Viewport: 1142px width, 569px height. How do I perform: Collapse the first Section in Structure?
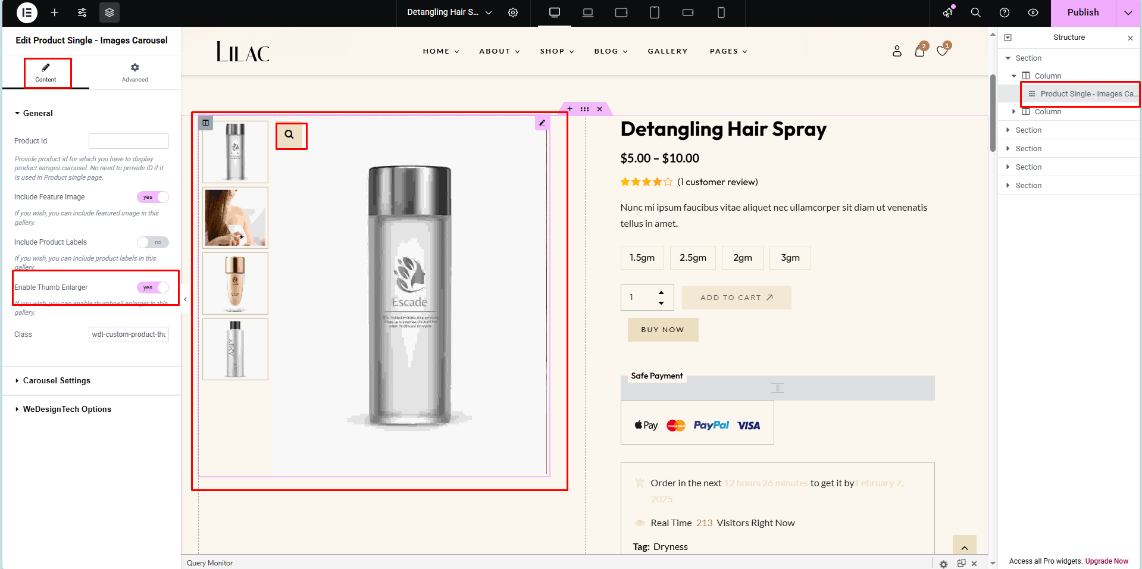coord(1008,58)
